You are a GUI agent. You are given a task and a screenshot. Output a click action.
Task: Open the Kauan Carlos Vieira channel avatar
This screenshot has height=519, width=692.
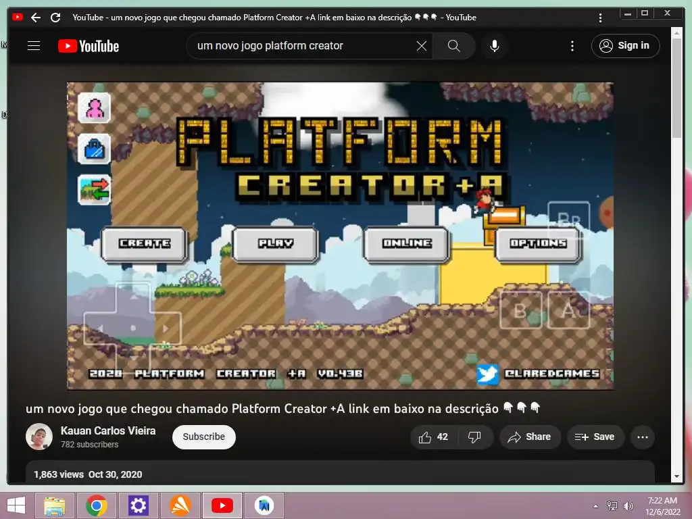tap(39, 437)
